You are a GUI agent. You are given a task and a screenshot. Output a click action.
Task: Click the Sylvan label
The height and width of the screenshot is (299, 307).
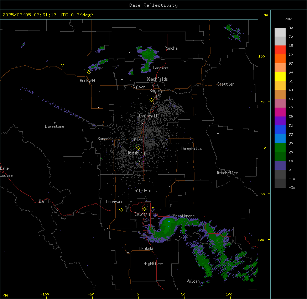click(139, 87)
